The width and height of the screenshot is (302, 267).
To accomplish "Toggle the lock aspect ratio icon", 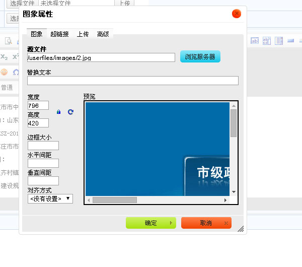I will click(58, 112).
